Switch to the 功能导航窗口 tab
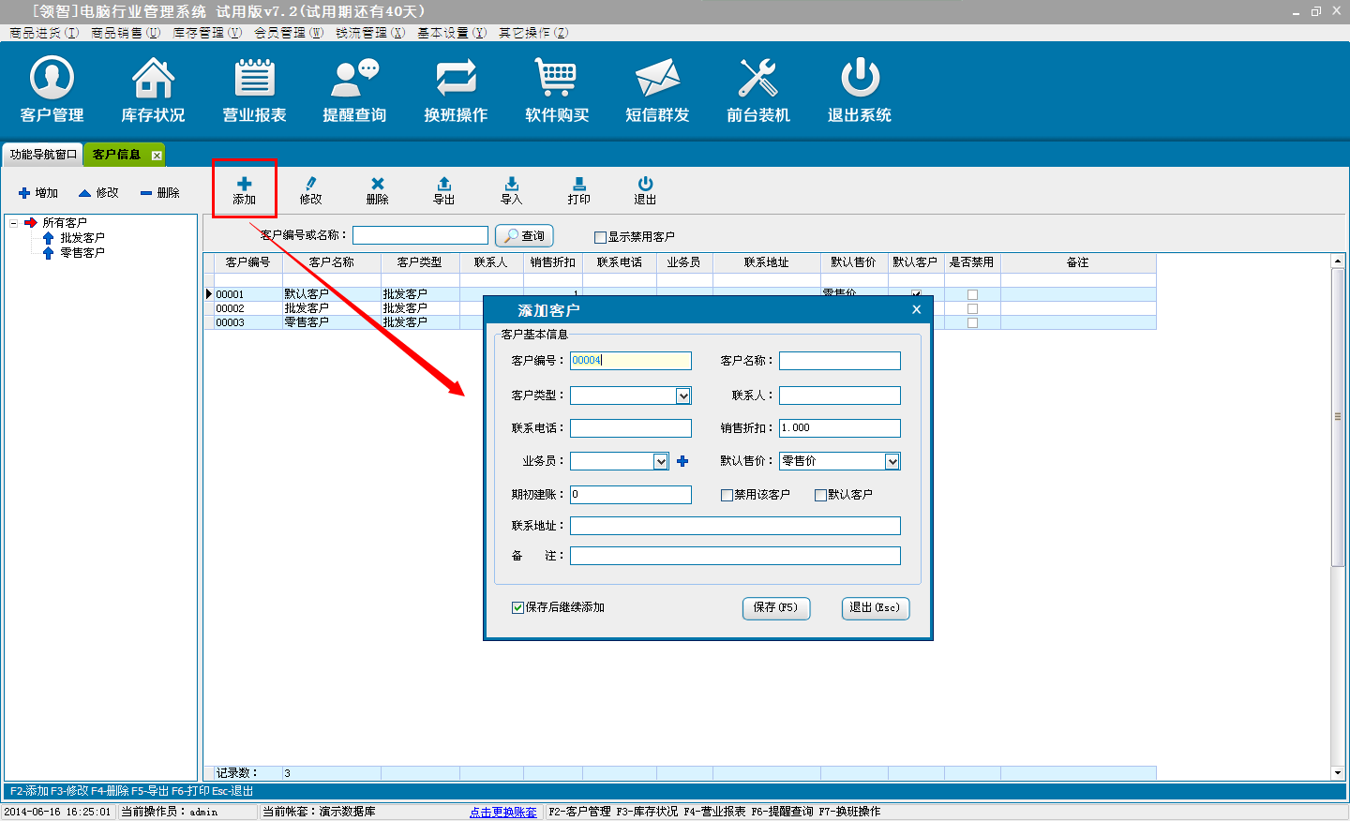 click(43, 155)
